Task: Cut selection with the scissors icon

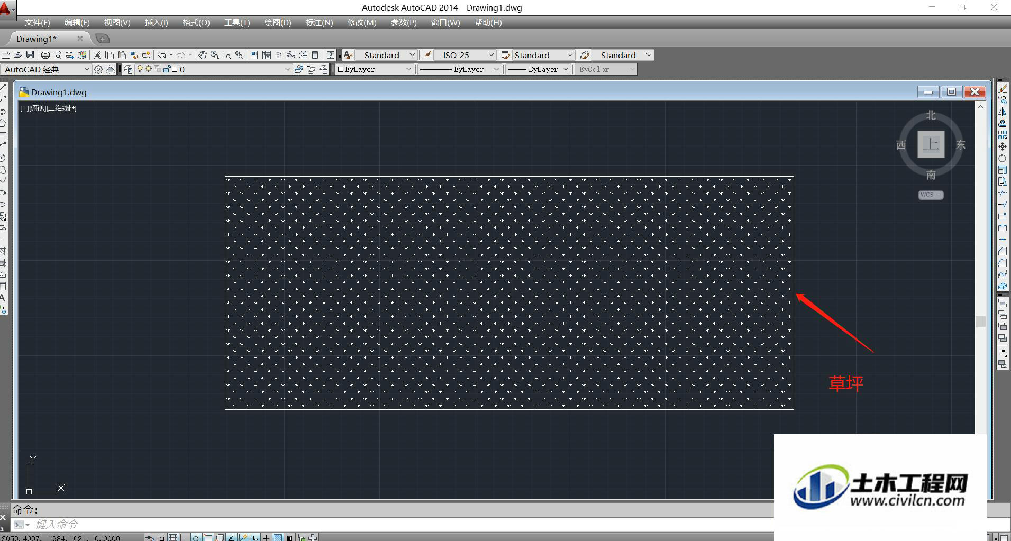Action: pyautogui.click(x=97, y=55)
